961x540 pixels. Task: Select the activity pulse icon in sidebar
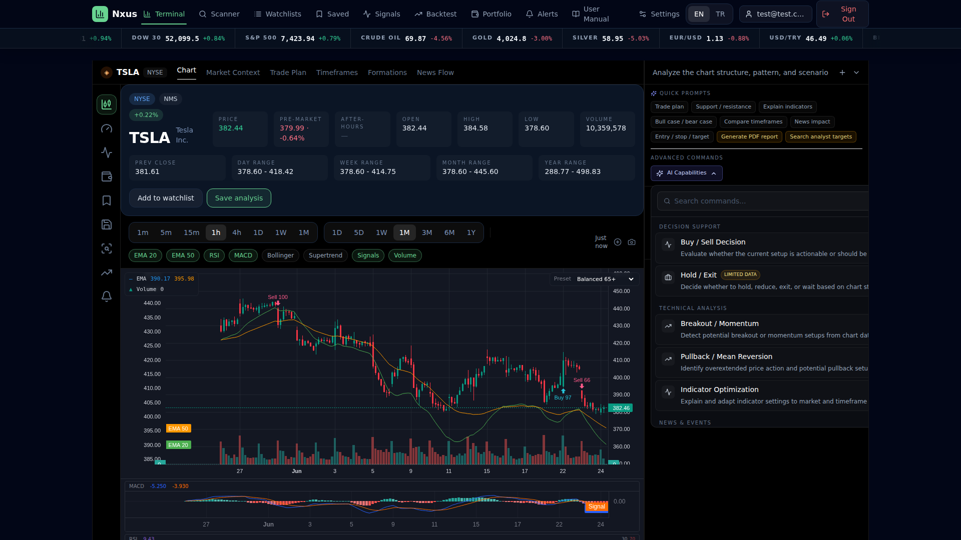tap(107, 152)
